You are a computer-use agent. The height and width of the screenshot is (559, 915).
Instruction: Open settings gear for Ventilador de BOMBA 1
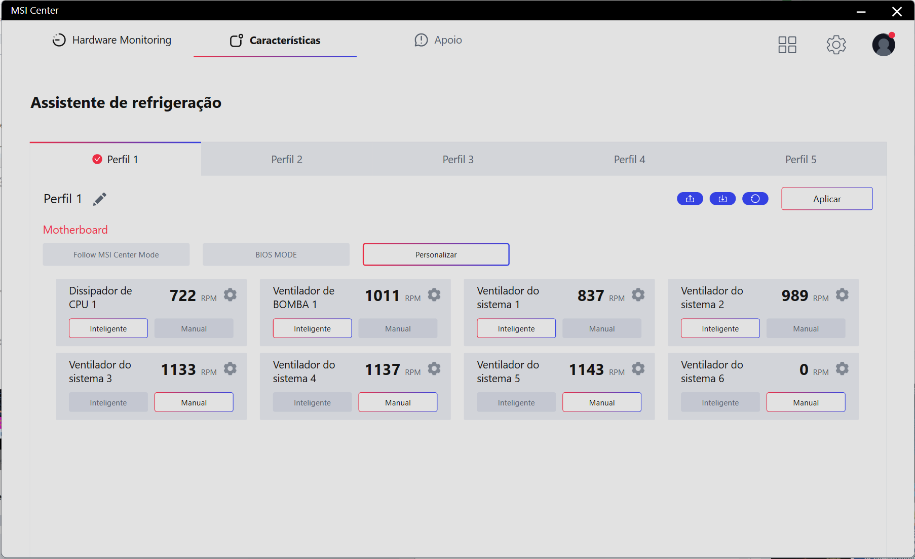434,295
